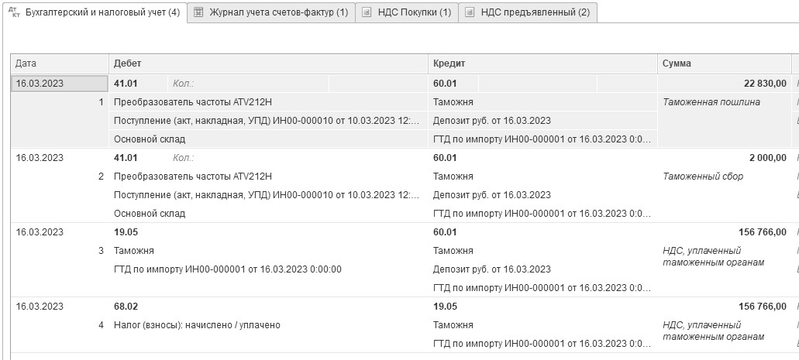
Task: Click the Дт/Кт icon on the accounting tab
Action: pyautogui.click(x=13, y=12)
